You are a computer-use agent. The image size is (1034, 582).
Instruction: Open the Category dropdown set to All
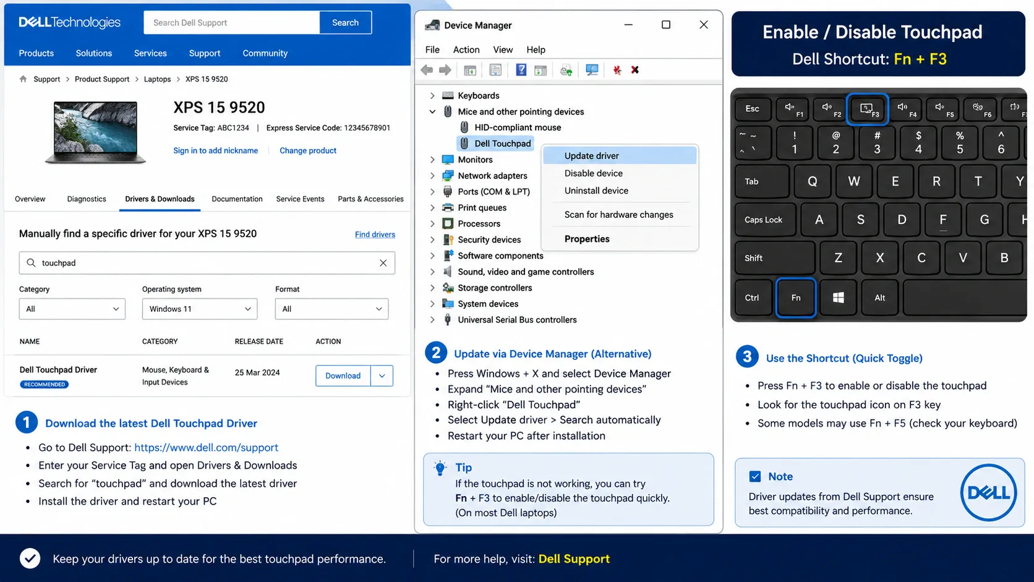[72, 309]
